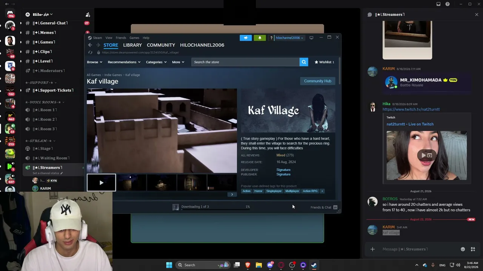Open the Games menu in Steam
The image size is (483, 271).
(134, 38)
